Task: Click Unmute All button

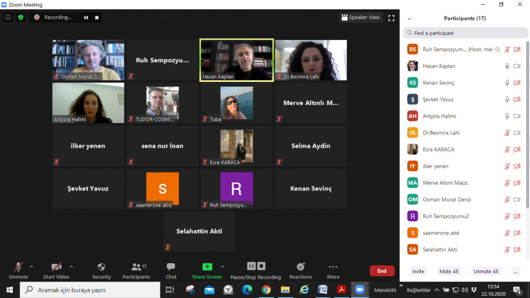Action: point(486,271)
